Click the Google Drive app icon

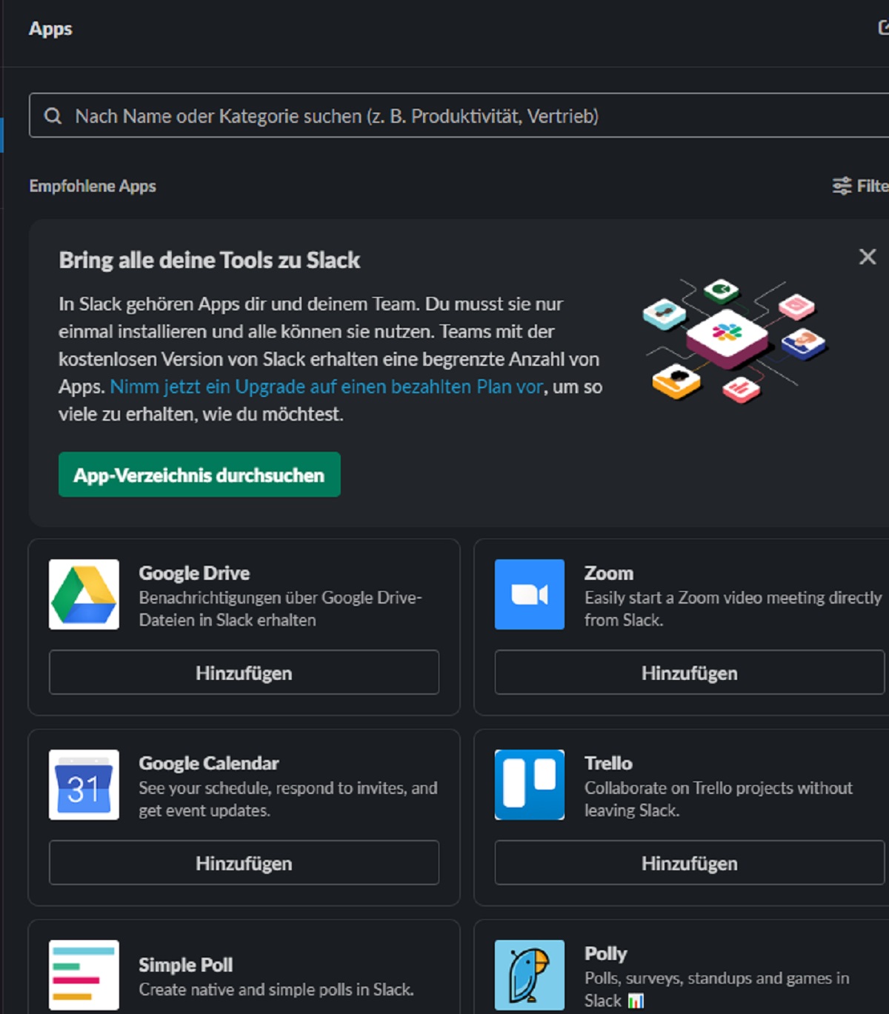84,594
